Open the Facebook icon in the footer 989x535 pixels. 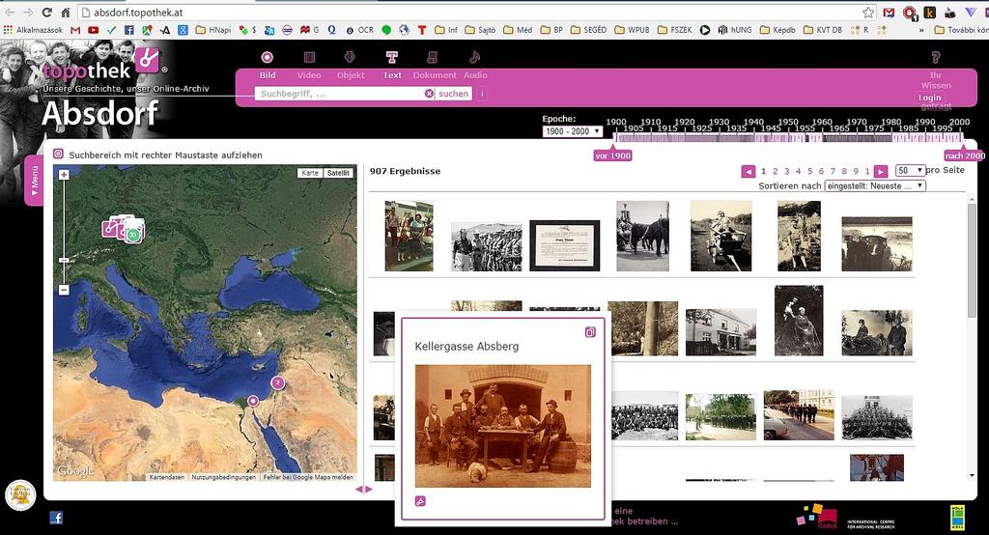click(x=56, y=518)
